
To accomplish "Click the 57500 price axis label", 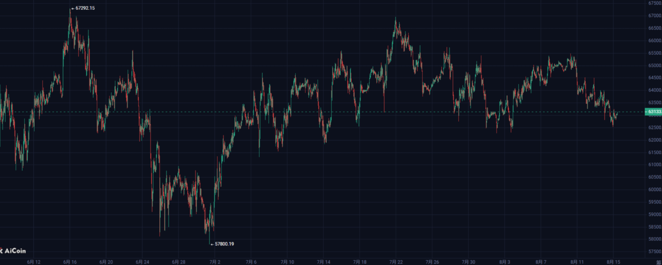I will (x=655, y=252).
